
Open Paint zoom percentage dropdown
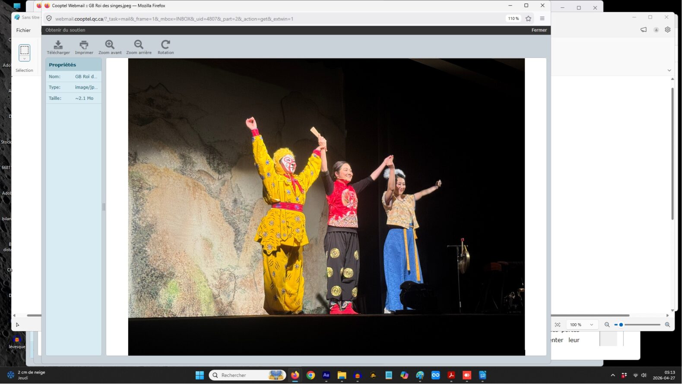pyautogui.click(x=581, y=325)
